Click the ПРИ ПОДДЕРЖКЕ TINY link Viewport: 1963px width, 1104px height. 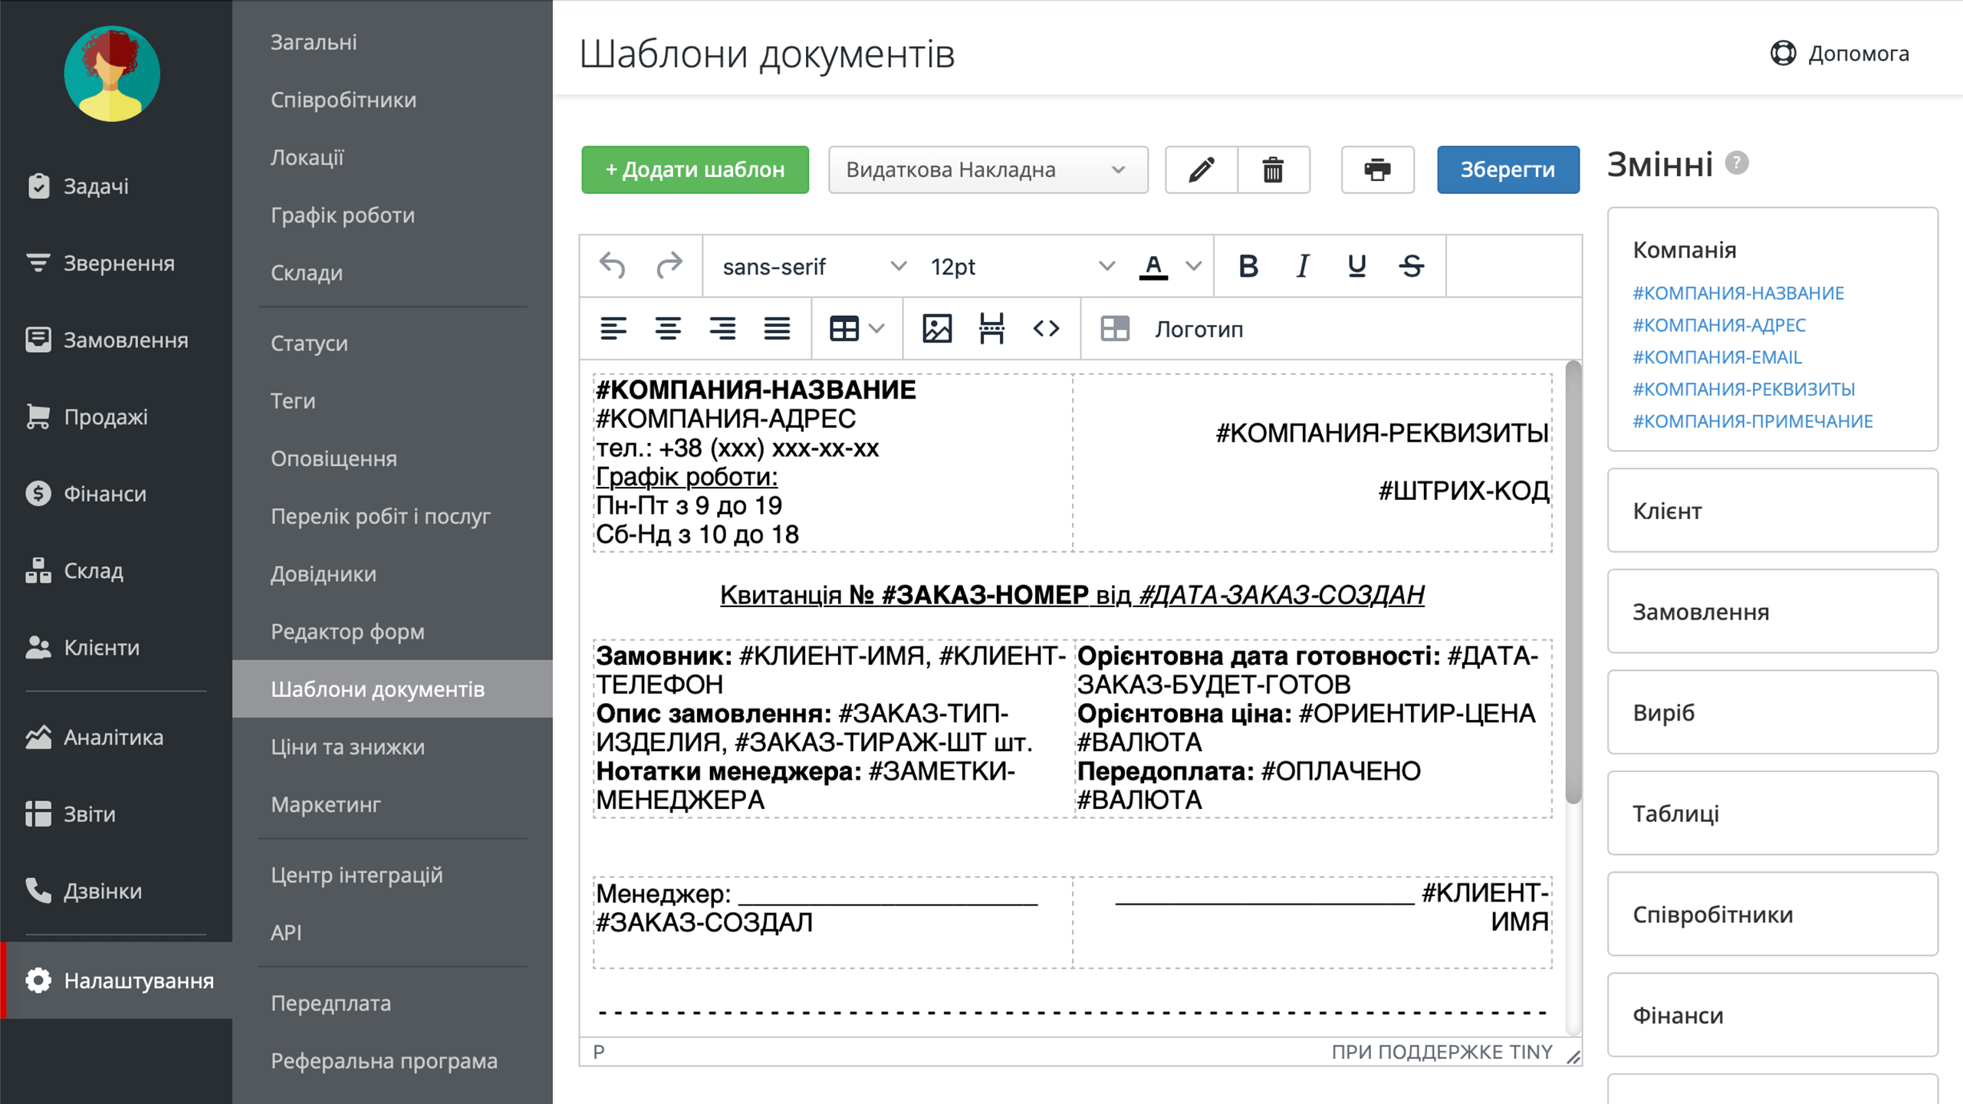1442,1052
